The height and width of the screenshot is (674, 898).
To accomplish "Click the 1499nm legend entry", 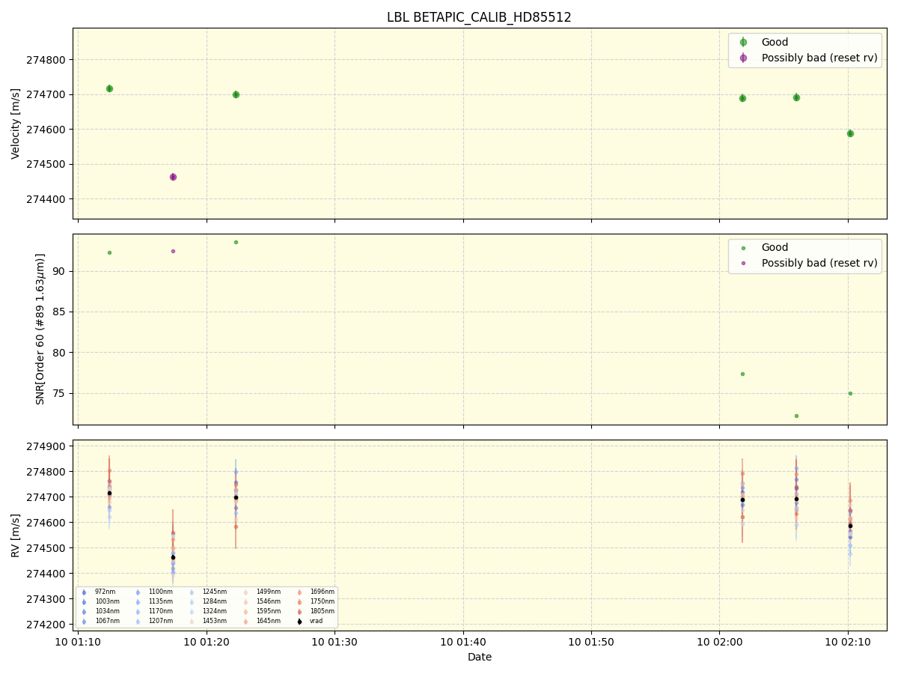I will 269,592.
